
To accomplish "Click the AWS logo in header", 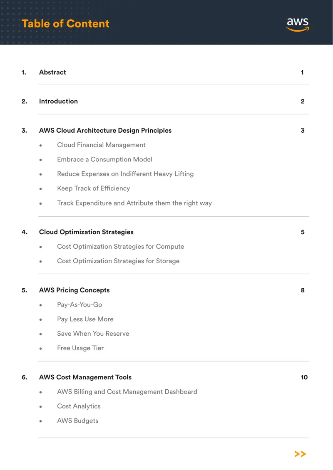I will (298, 25).
